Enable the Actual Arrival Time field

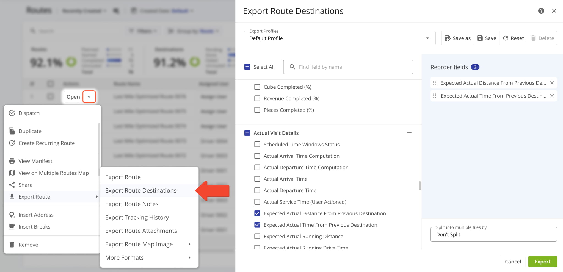[x=257, y=179]
